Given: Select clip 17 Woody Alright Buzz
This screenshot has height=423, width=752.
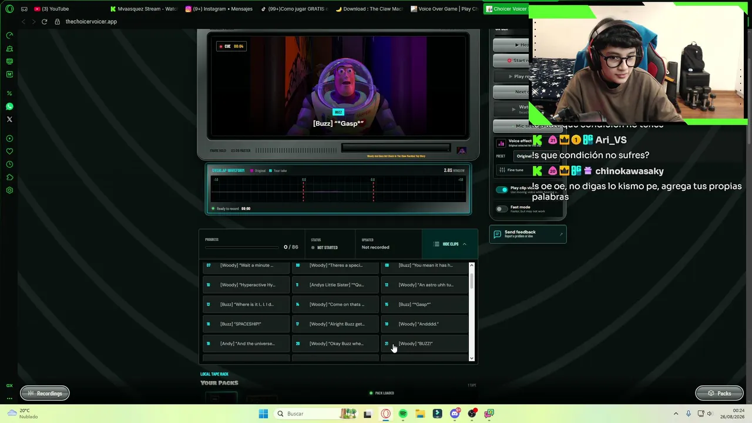Looking at the screenshot, I should click(x=335, y=324).
